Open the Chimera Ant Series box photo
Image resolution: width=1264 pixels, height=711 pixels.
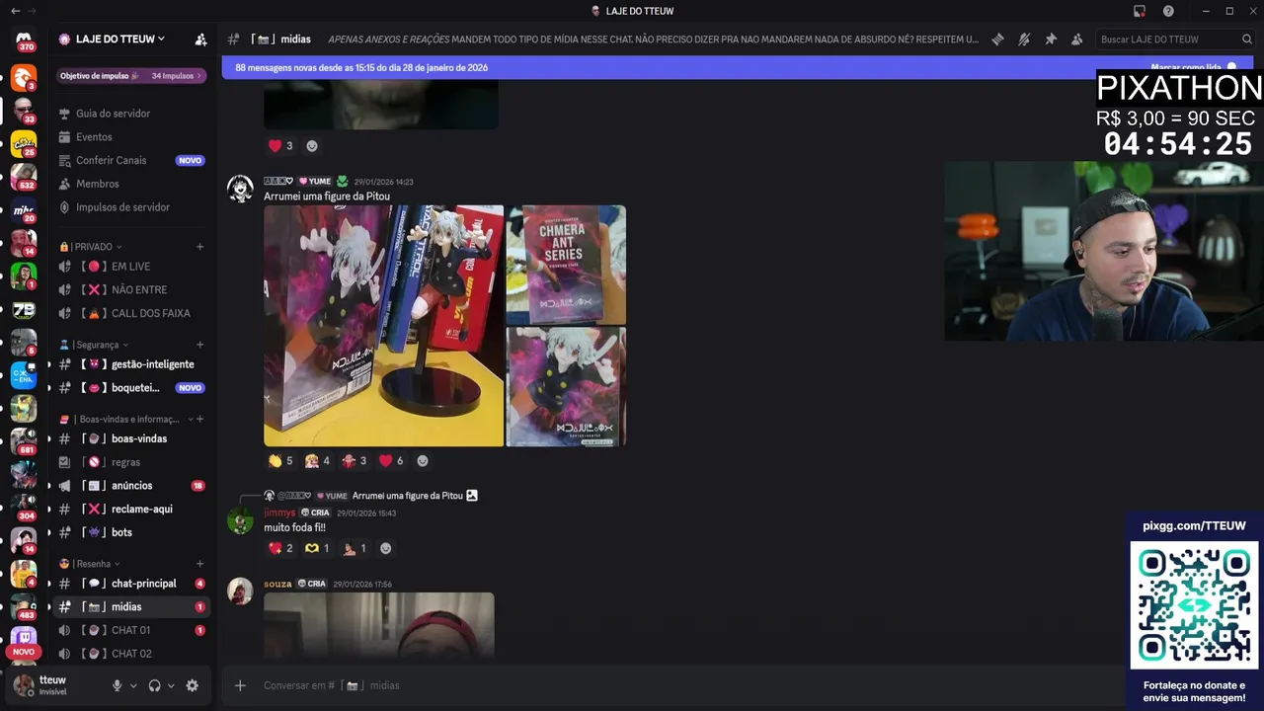coord(566,265)
